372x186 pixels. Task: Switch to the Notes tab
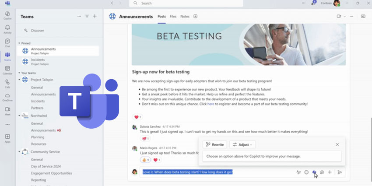(x=185, y=16)
